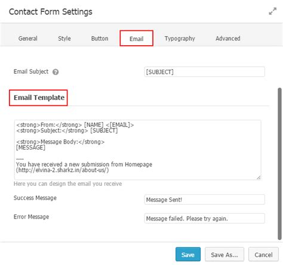Click the Save As... button
The width and height of the screenshot is (283, 265).
[x=224, y=254]
